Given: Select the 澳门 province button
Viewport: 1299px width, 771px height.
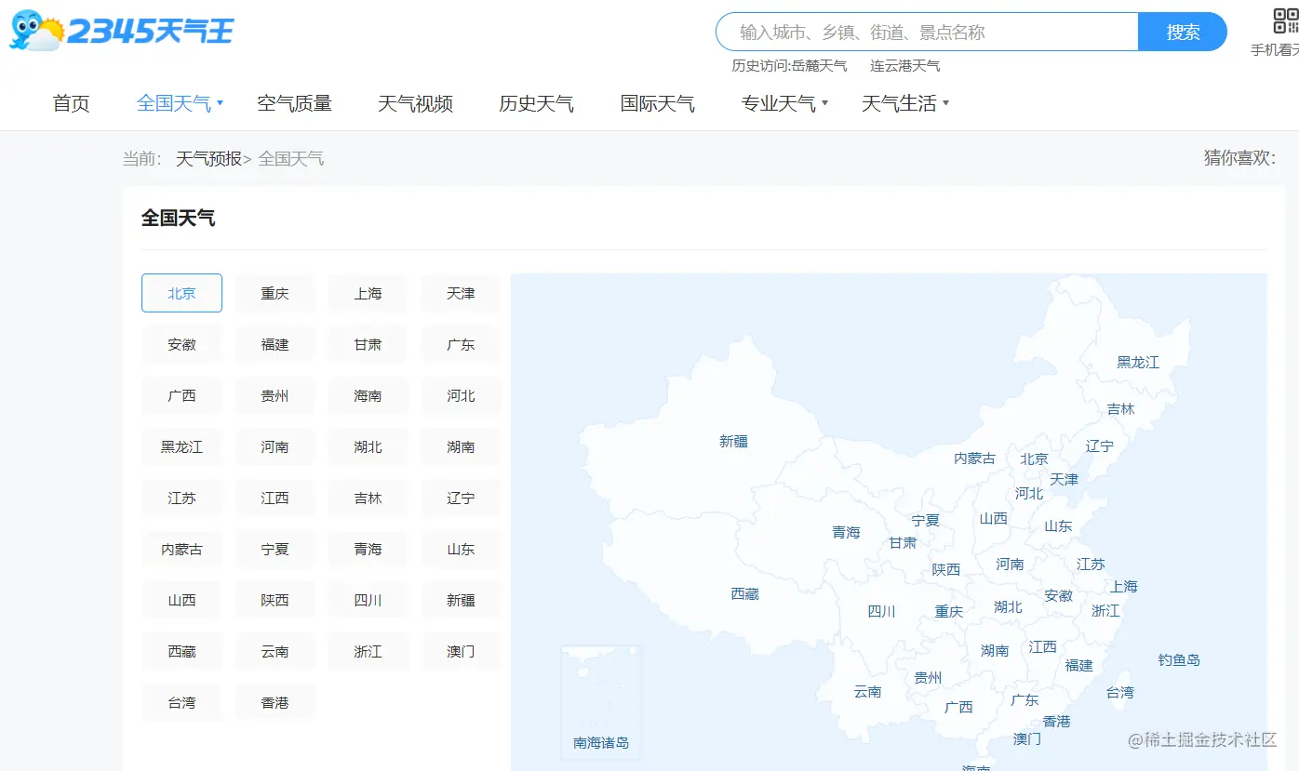Looking at the screenshot, I should (461, 651).
